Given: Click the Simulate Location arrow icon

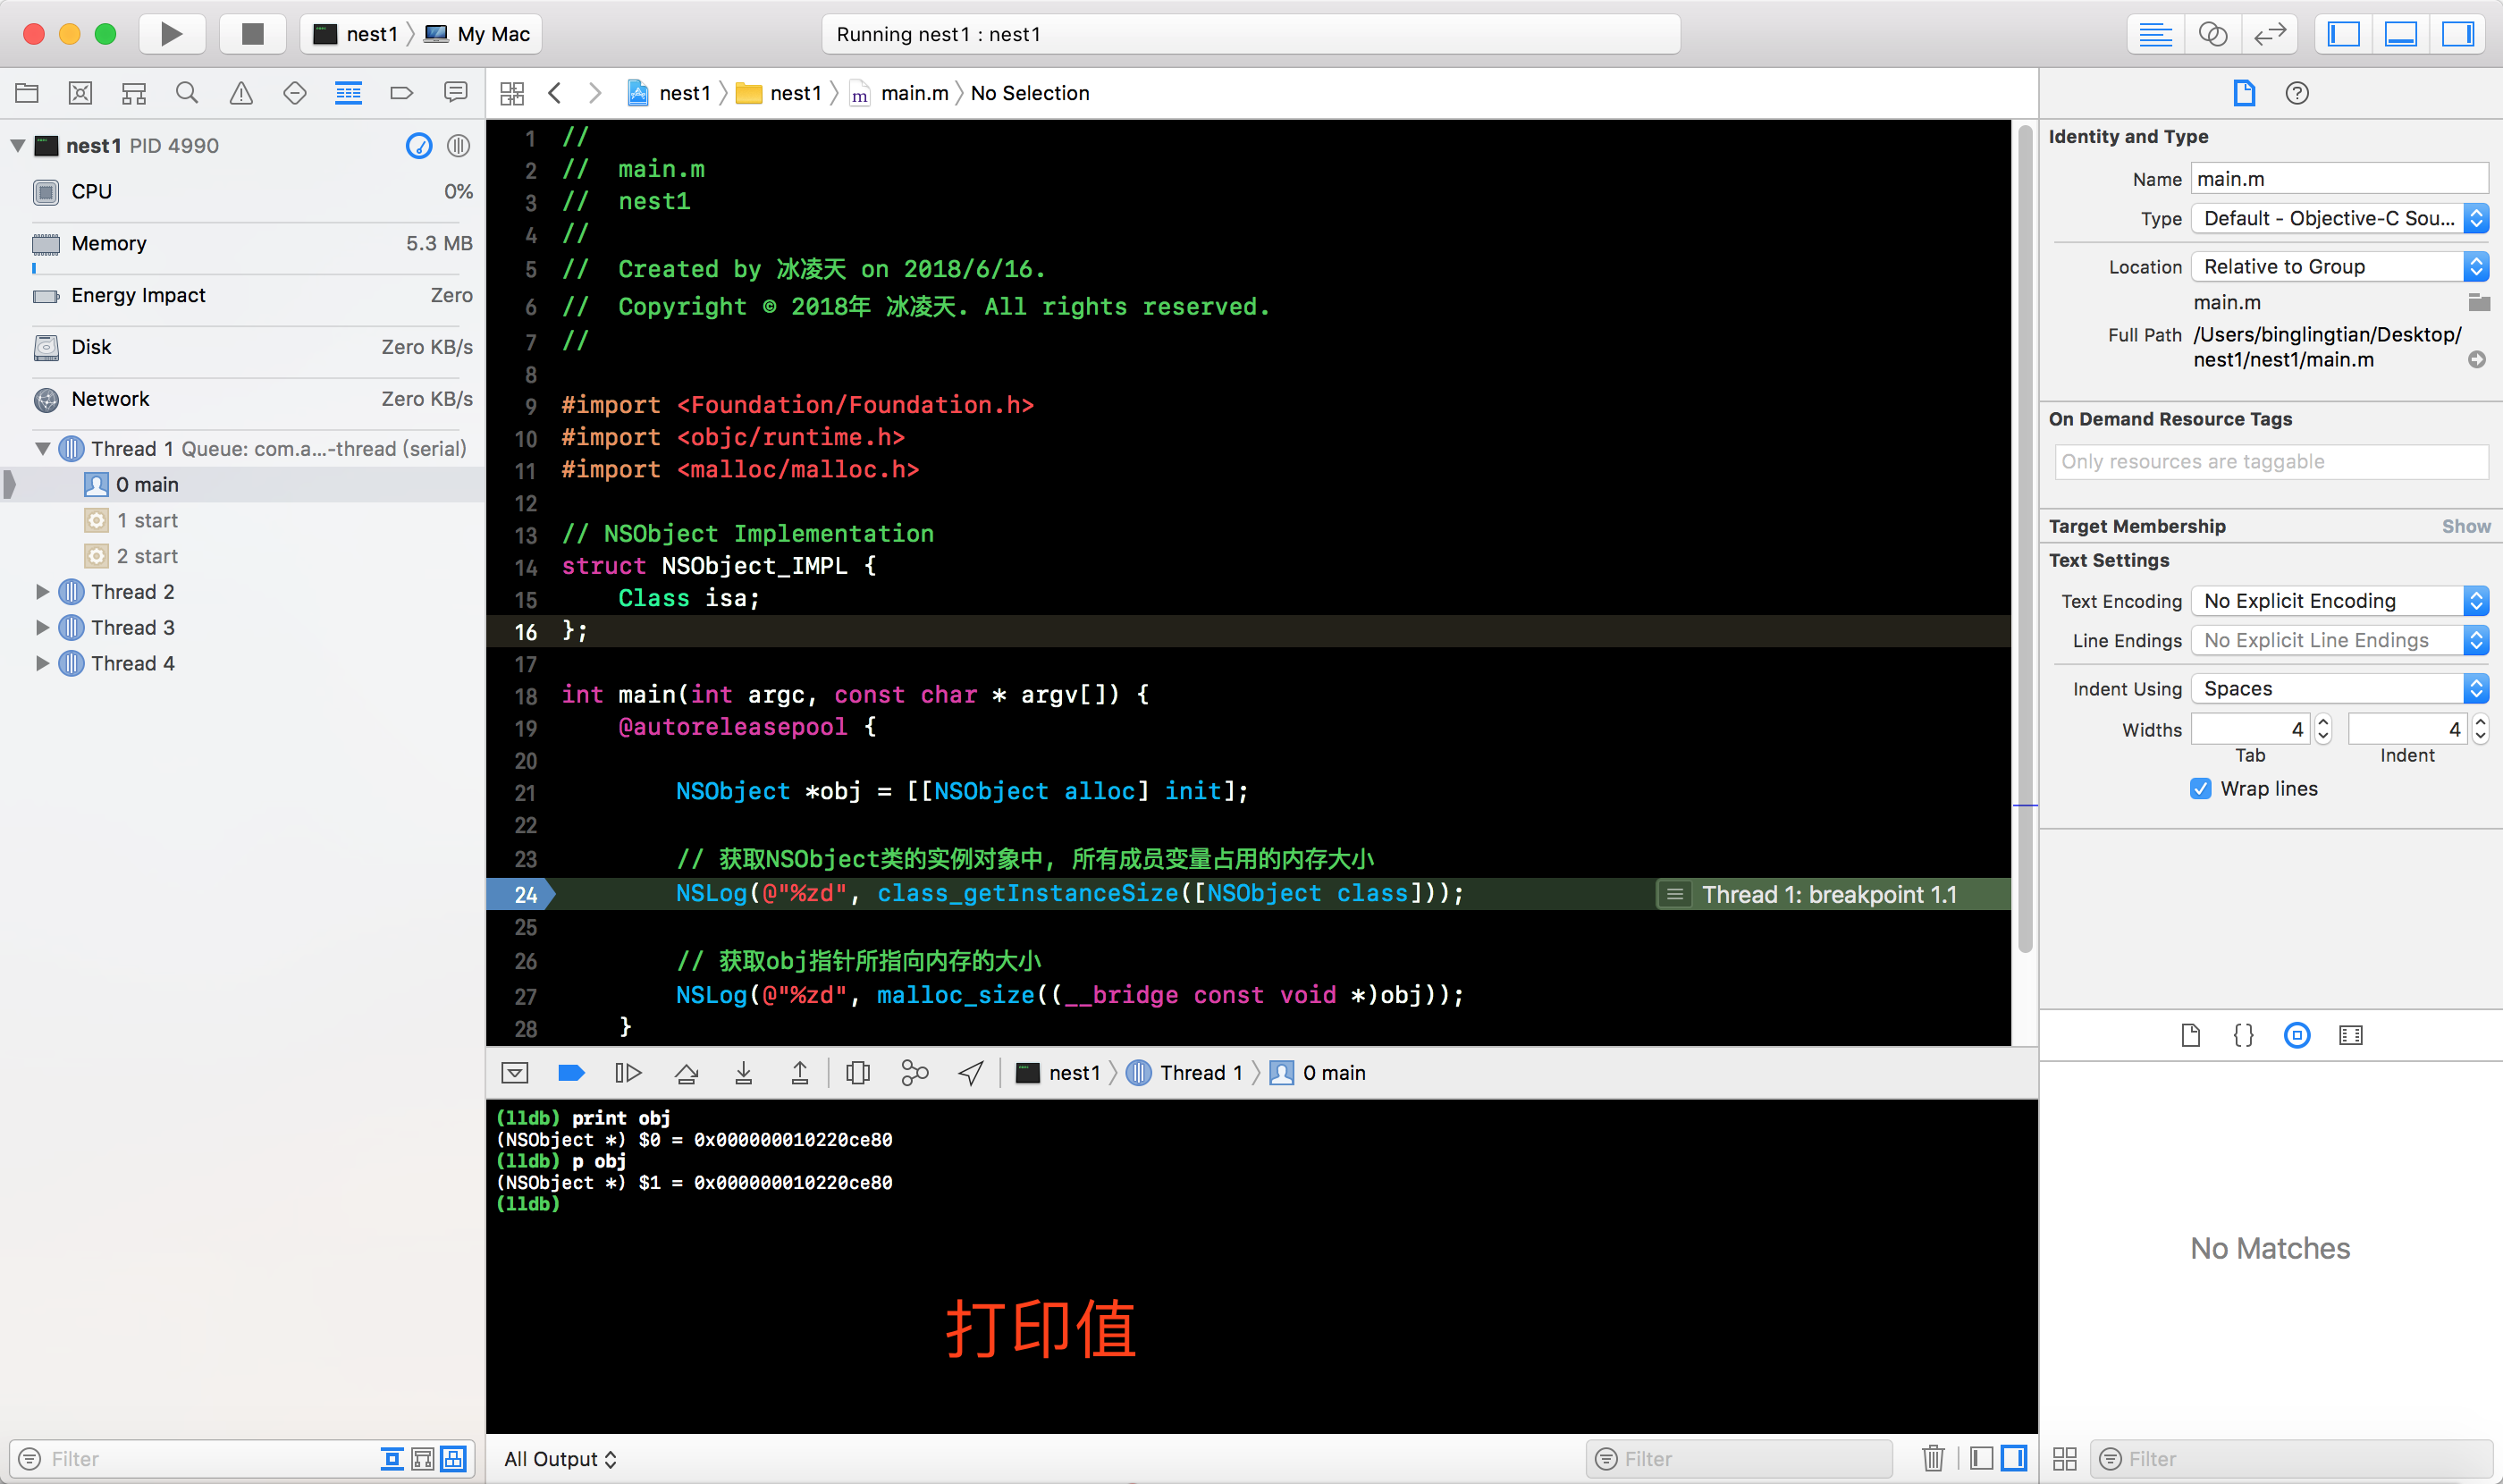Looking at the screenshot, I should coord(970,1073).
